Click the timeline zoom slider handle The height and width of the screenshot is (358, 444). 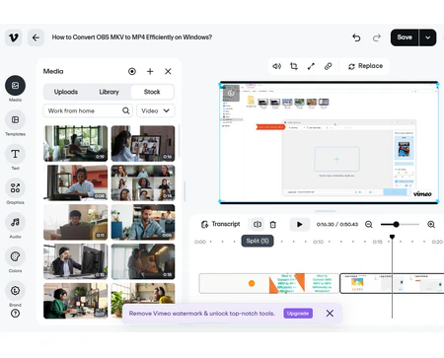[396, 224]
